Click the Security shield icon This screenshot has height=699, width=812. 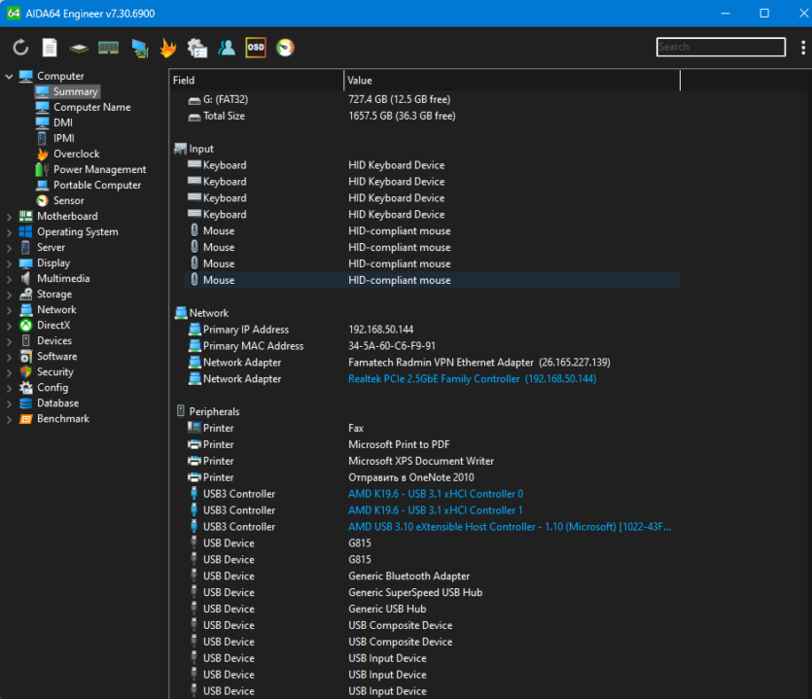coord(26,371)
